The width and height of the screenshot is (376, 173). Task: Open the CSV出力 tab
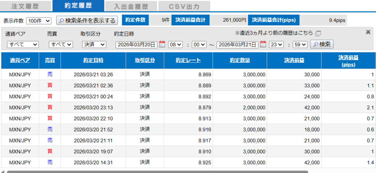[184, 6]
